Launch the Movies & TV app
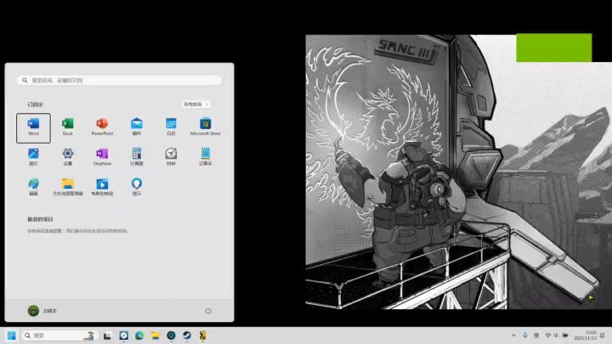The width and height of the screenshot is (612, 344). tap(102, 187)
